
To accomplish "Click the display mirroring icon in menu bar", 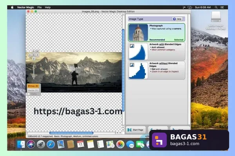I will pyautogui.click(x=190, y=7).
